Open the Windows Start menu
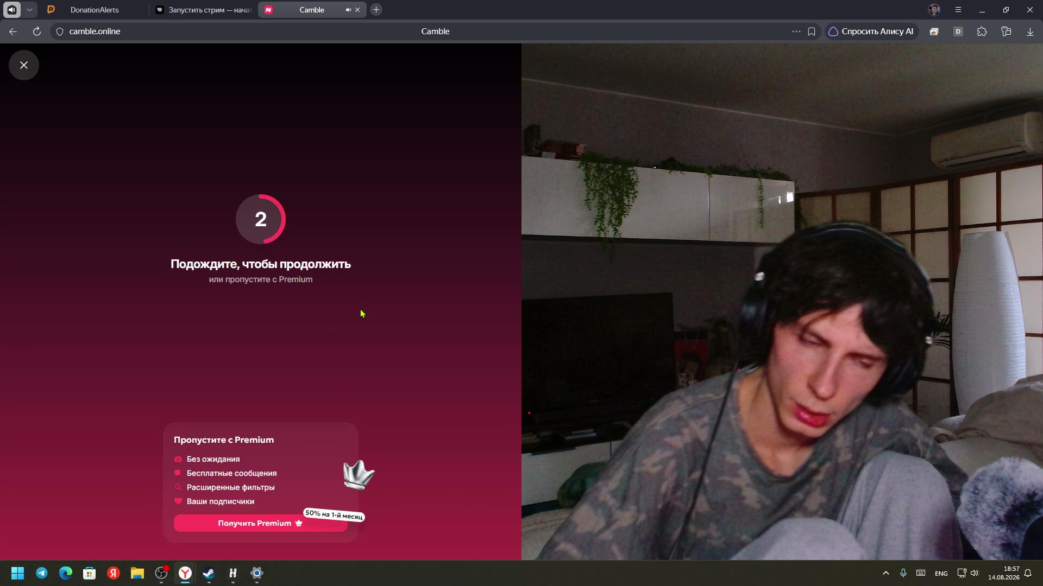 pos(18,573)
